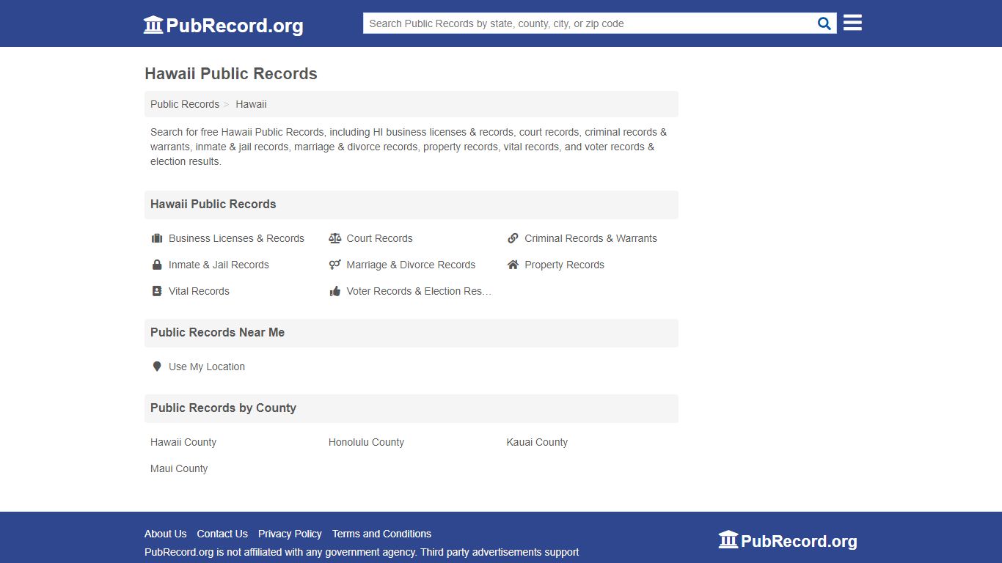Open Terms and Conditions footer link
This screenshot has width=1002, height=563.
381,534
